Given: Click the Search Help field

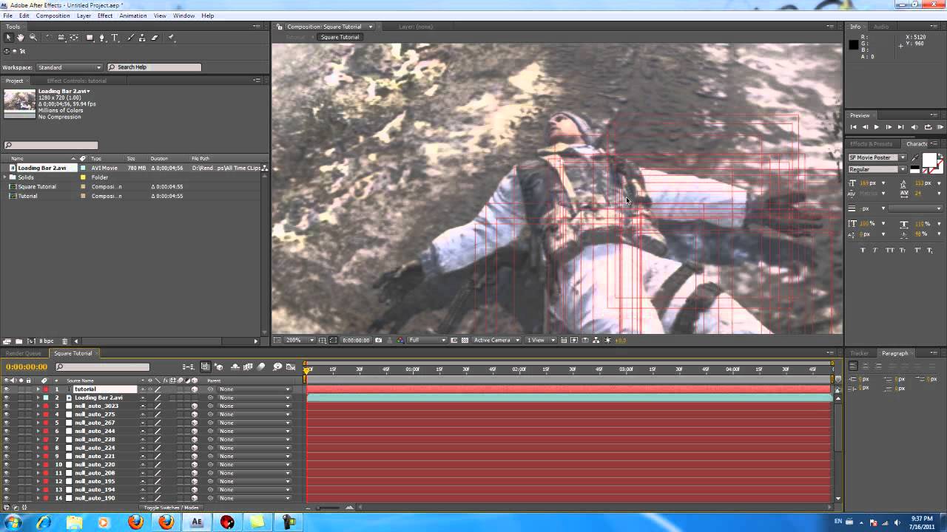Looking at the screenshot, I should (x=154, y=67).
